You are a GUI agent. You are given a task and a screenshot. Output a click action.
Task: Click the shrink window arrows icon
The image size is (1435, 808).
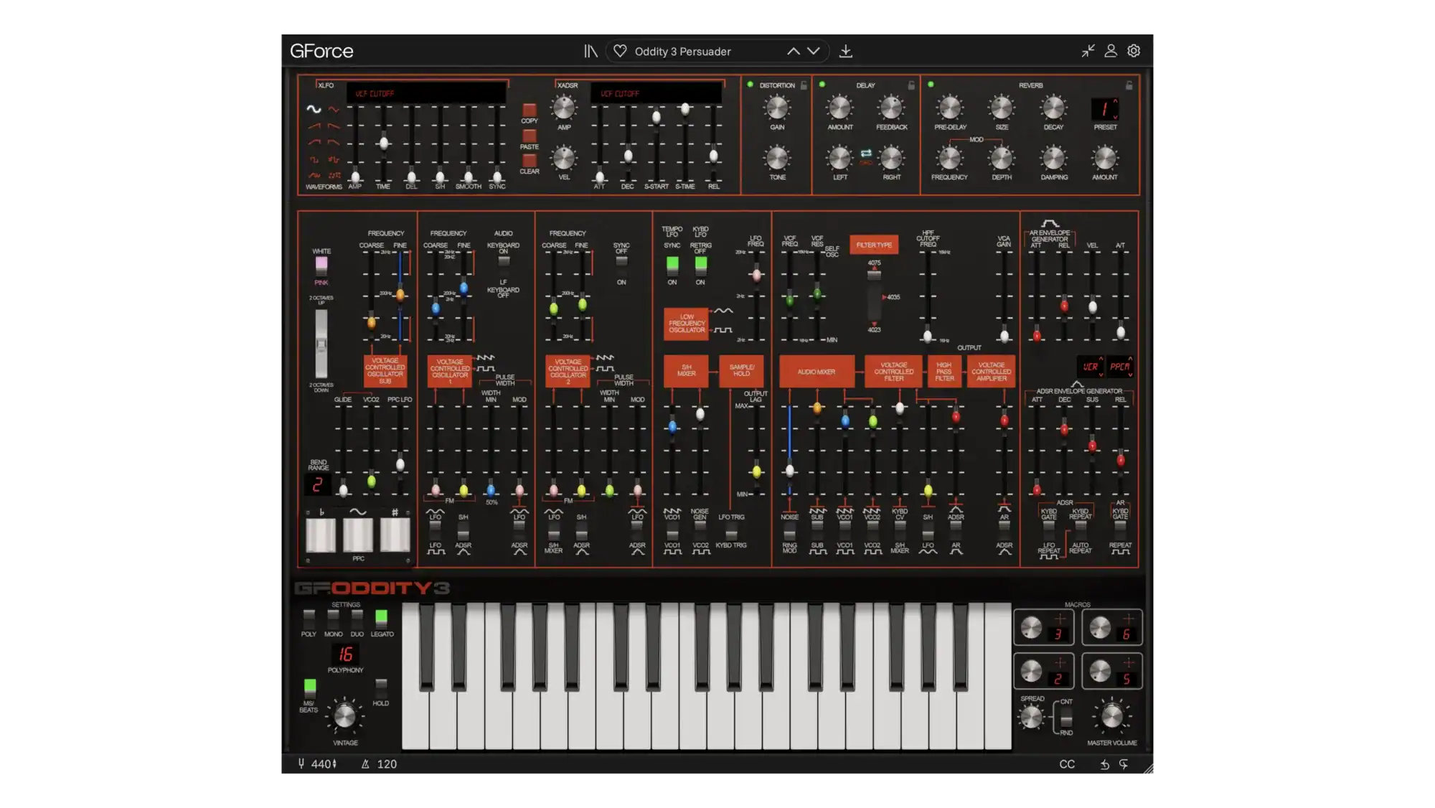pyautogui.click(x=1088, y=51)
